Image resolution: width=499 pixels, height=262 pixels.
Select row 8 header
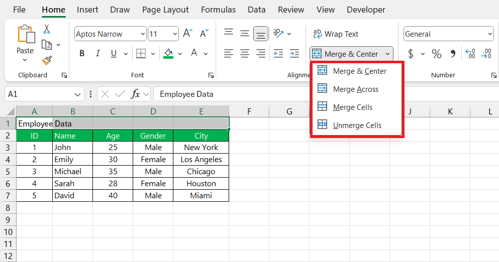(x=8, y=208)
